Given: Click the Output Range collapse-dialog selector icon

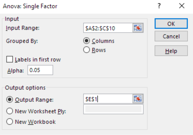Looking at the screenshot, I should click(x=138, y=99).
